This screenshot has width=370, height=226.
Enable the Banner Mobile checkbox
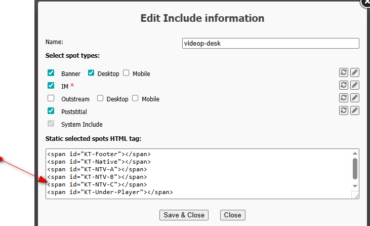[126, 73]
